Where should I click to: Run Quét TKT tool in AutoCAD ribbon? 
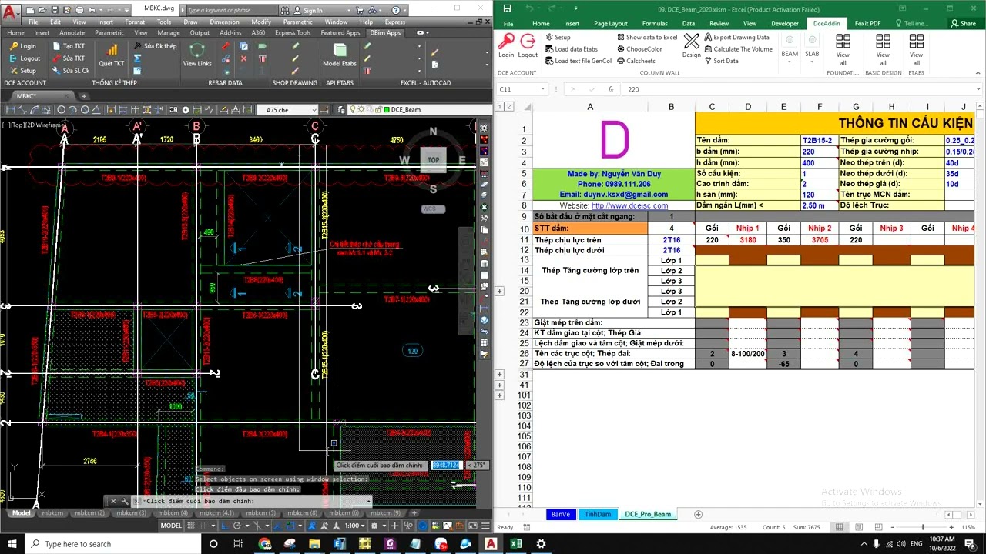tap(112, 55)
